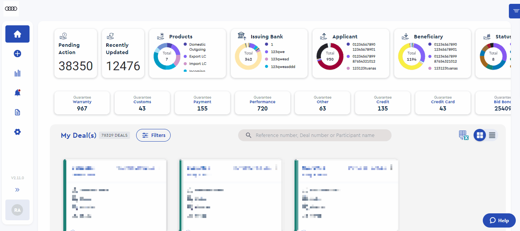Image resolution: width=520 pixels, height=231 pixels.
Task: Expand the sidebar with double chevron
Action: pos(17,190)
